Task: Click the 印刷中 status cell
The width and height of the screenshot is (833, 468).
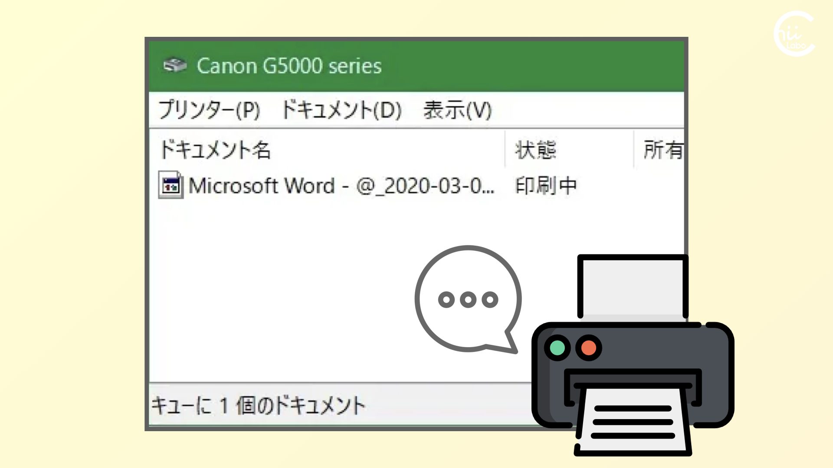Action: point(546,185)
